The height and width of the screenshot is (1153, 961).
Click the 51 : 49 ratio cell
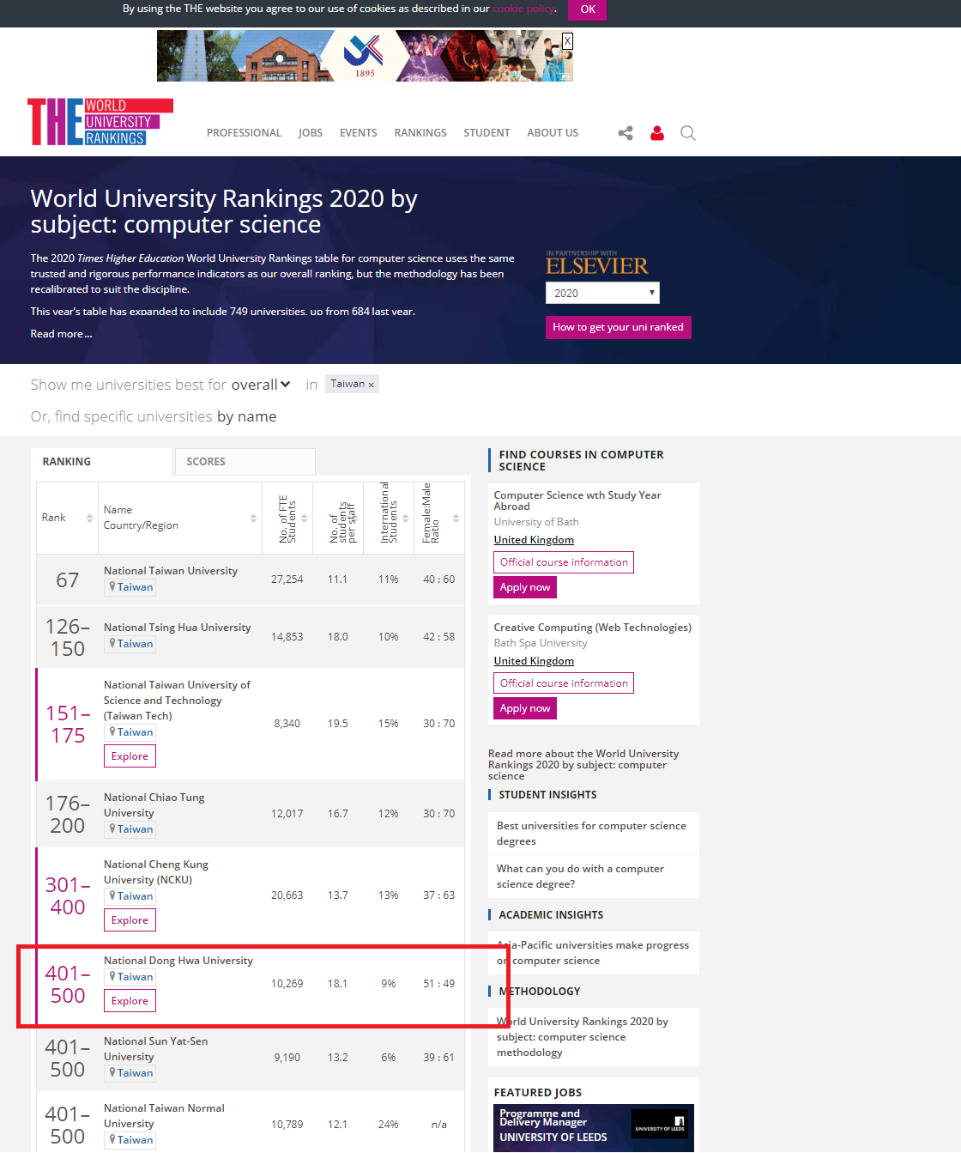pyautogui.click(x=439, y=984)
